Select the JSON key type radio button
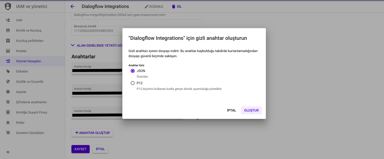Viewport: 384px width, 159px height. click(133, 71)
